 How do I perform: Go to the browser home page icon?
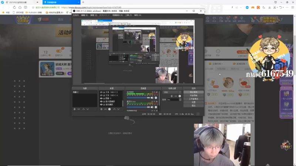tap(20, 7)
